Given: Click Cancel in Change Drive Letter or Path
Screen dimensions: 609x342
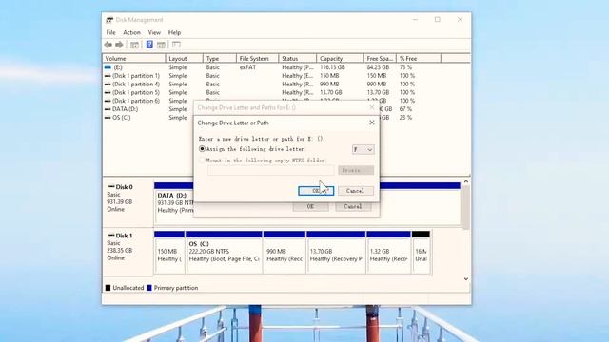Looking at the screenshot, I should click(355, 191).
